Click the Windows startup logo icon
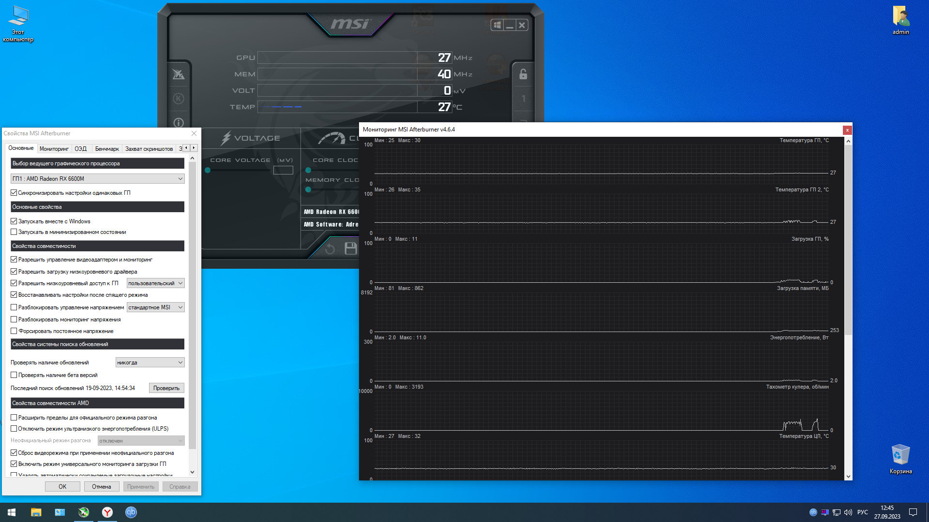Image resolution: width=929 pixels, height=522 pixels. pos(497,25)
